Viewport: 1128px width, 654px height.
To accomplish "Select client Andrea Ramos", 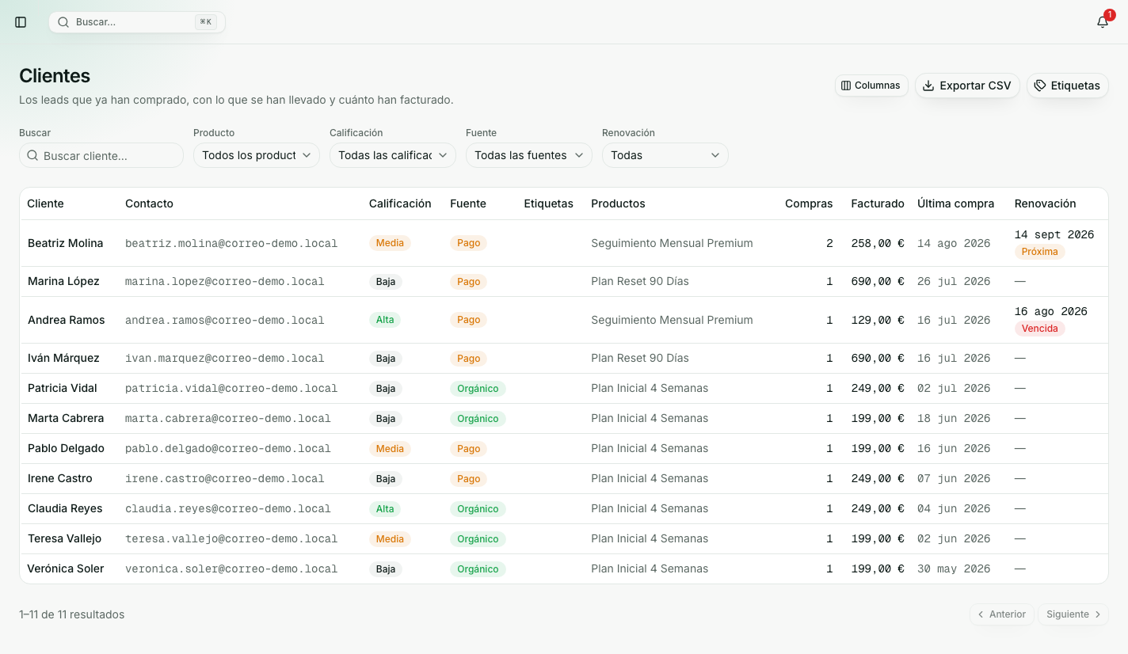I will coord(67,320).
